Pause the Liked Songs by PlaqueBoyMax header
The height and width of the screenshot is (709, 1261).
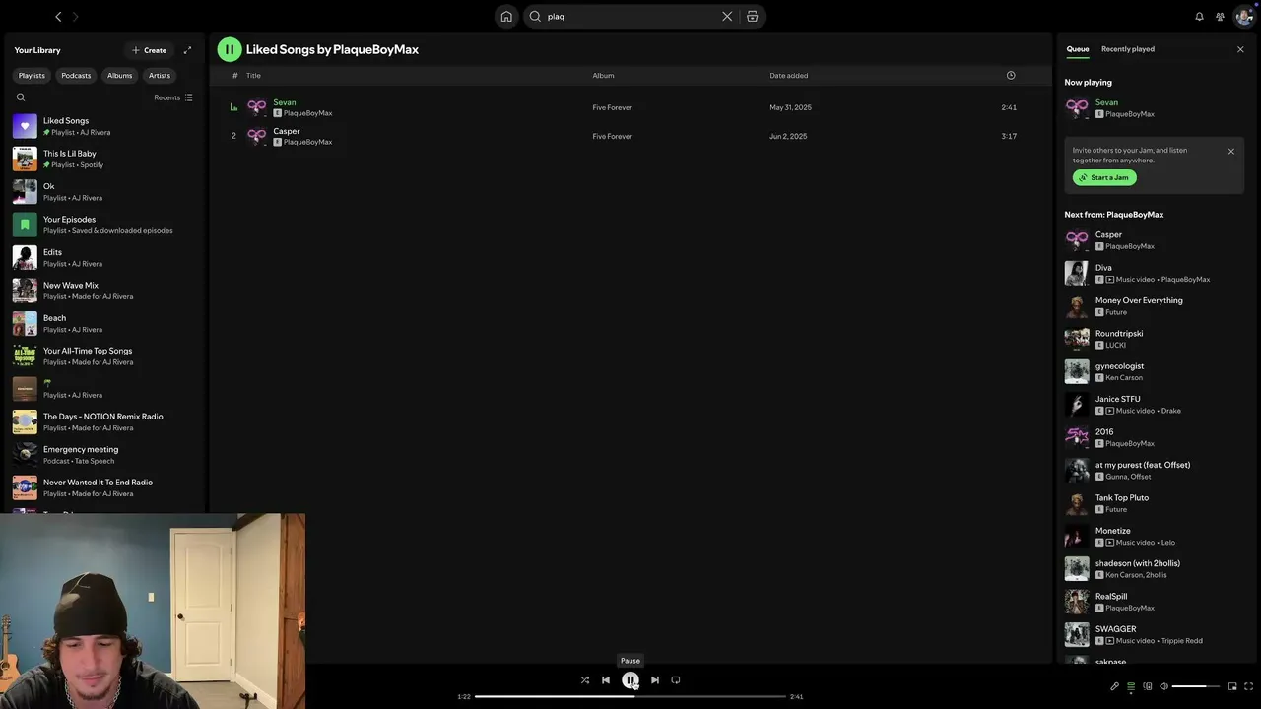pyautogui.click(x=230, y=49)
